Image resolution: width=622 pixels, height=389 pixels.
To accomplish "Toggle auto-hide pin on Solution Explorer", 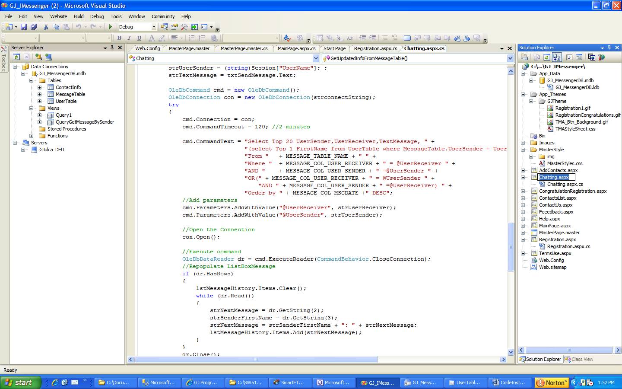I will (609, 48).
